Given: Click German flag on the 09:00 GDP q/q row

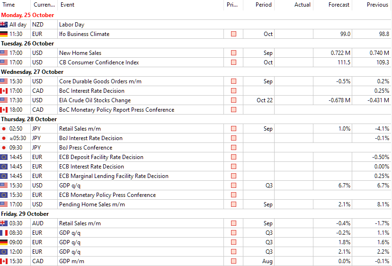Looking at the screenshot, I should coord(4,242).
